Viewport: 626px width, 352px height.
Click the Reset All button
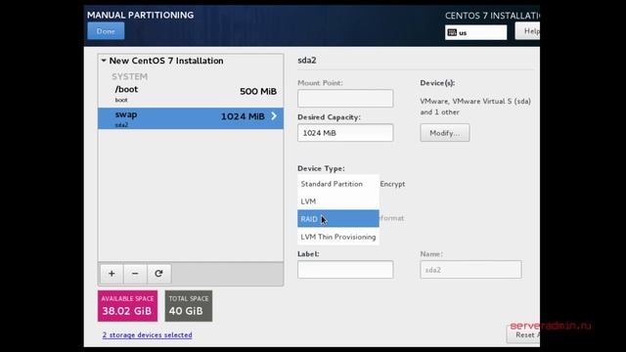click(523, 334)
